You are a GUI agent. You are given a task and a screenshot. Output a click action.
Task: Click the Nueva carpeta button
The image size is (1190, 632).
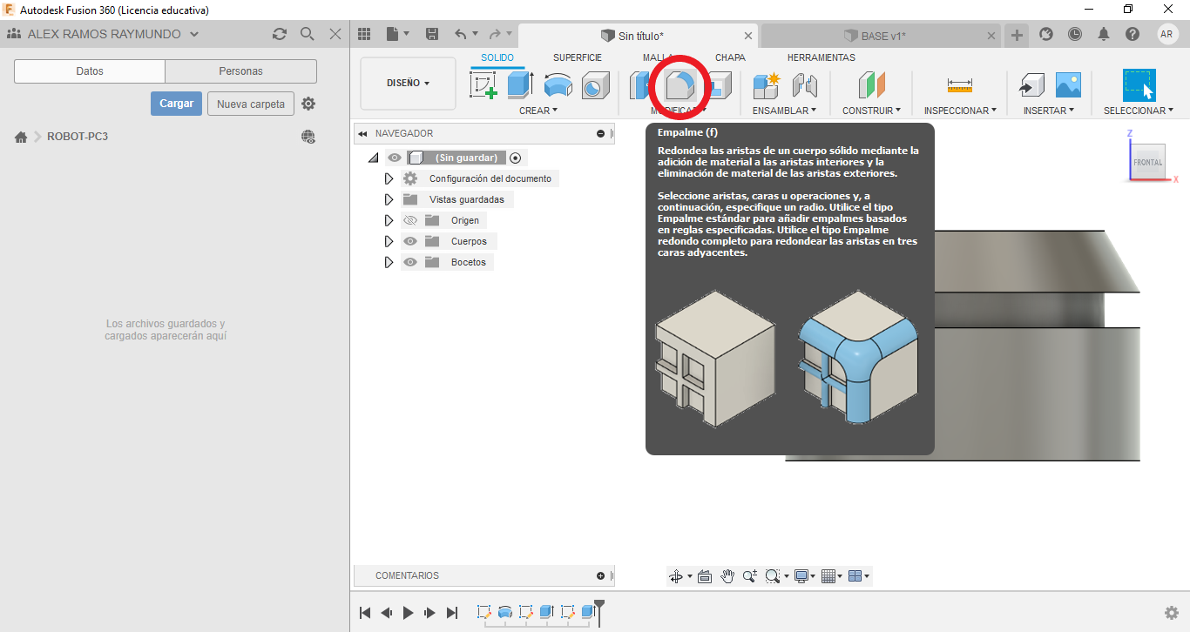click(251, 104)
